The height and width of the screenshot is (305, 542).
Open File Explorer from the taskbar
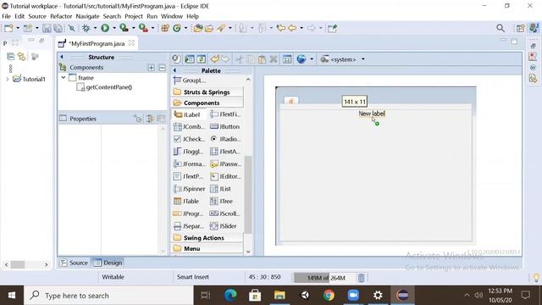click(x=279, y=296)
